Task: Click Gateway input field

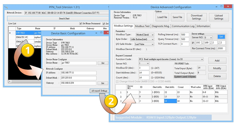Action: (x=79, y=83)
